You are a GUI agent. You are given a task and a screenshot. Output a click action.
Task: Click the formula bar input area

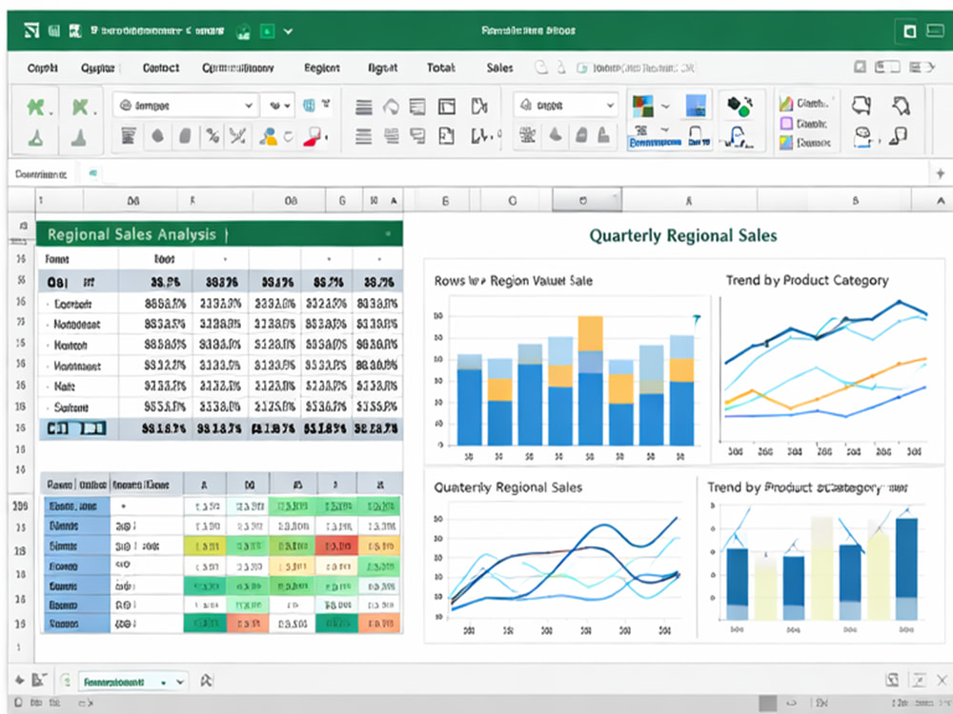tap(517, 174)
